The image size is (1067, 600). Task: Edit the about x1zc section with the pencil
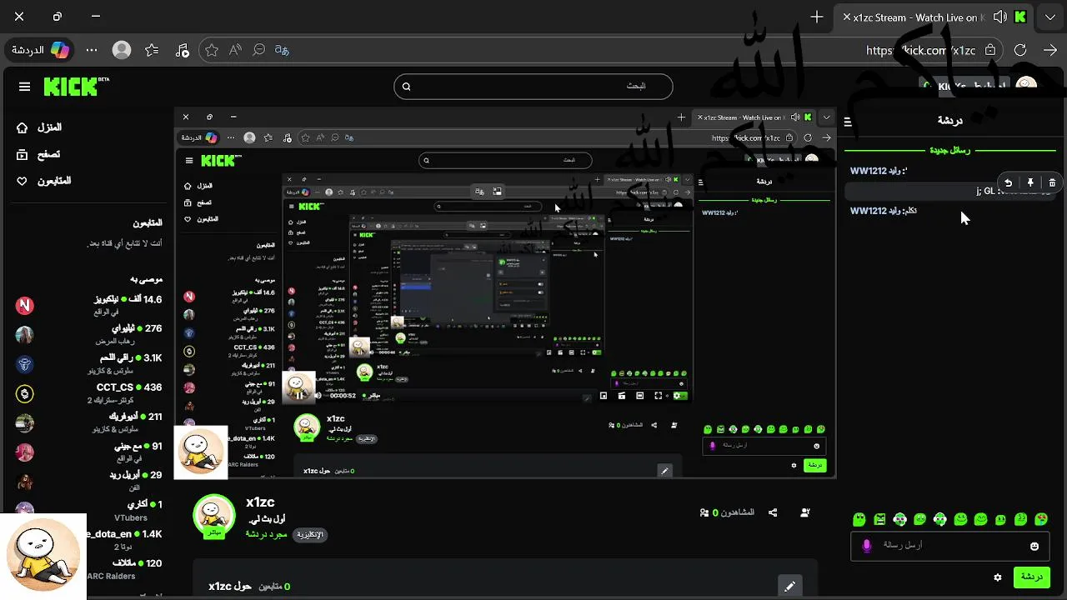pyautogui.click(x=789, y=586)
